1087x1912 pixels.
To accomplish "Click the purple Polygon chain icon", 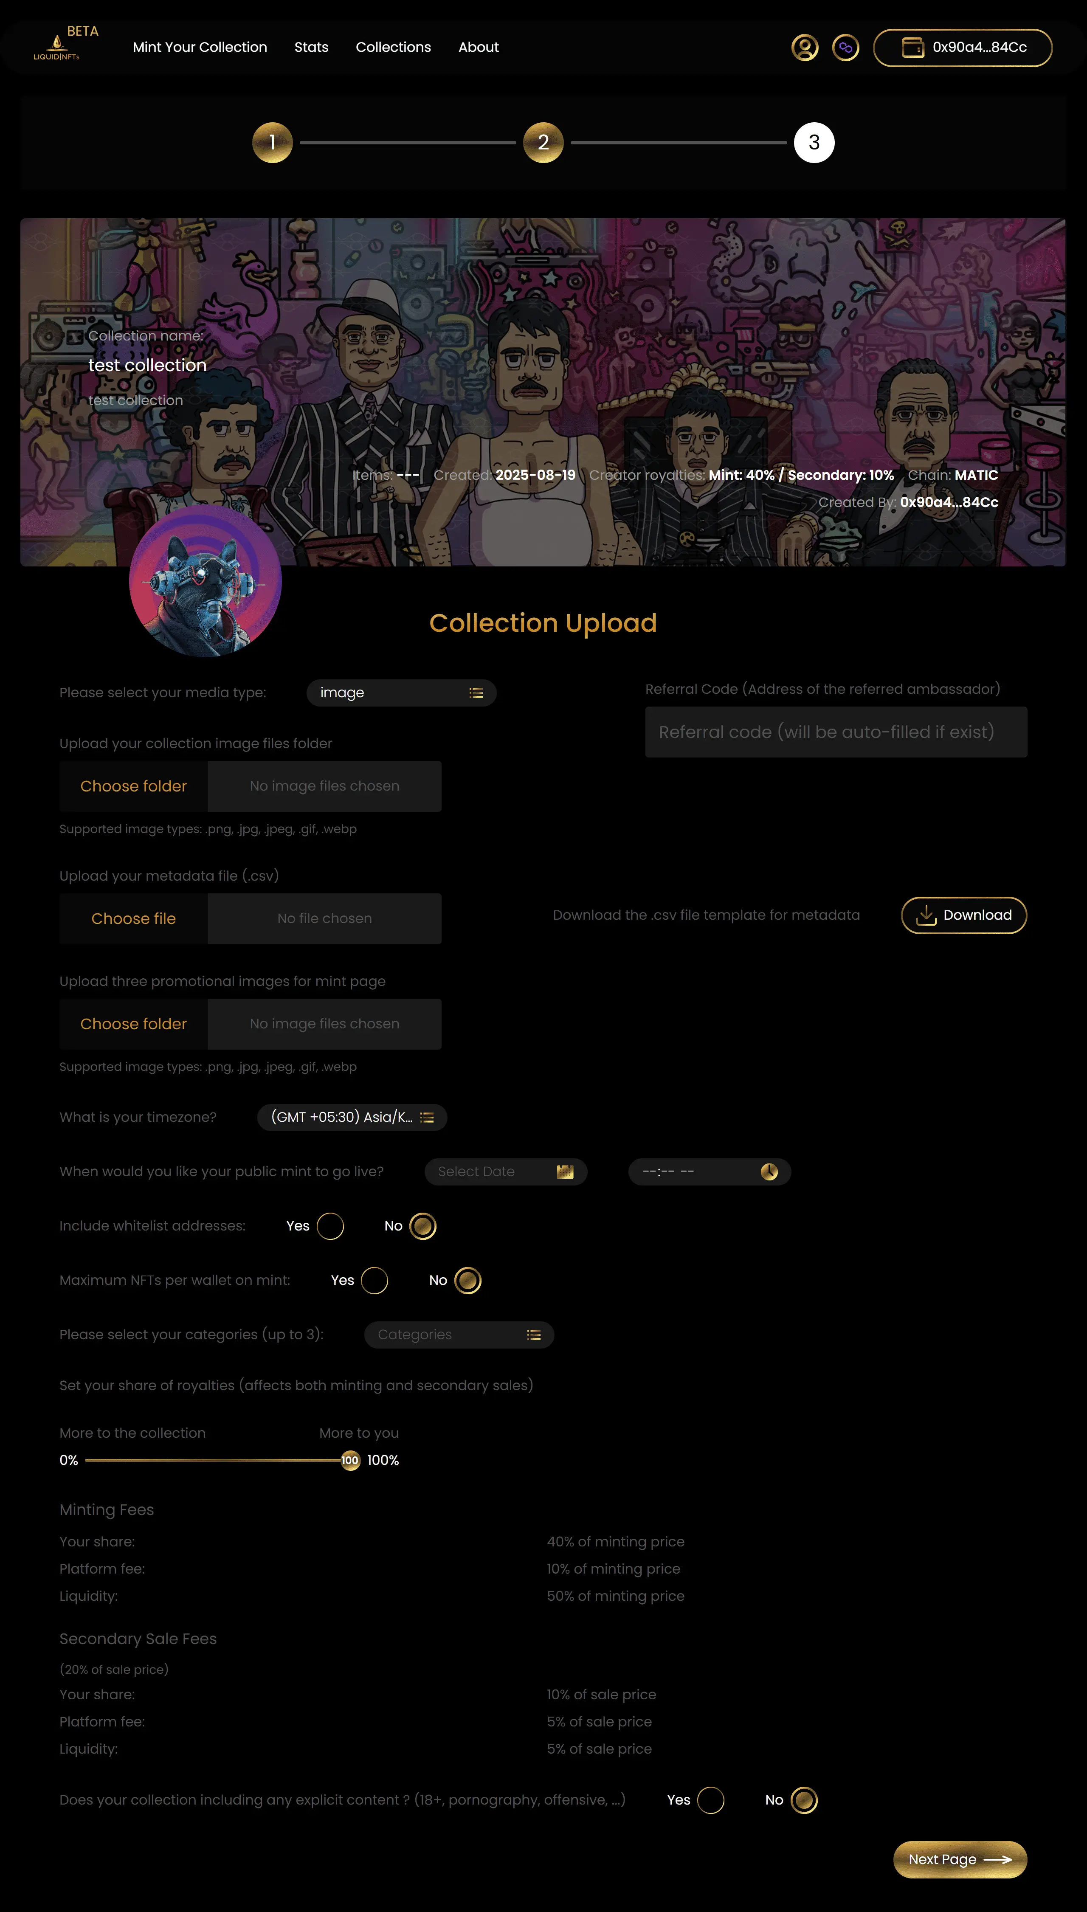I will coord(845,48).
